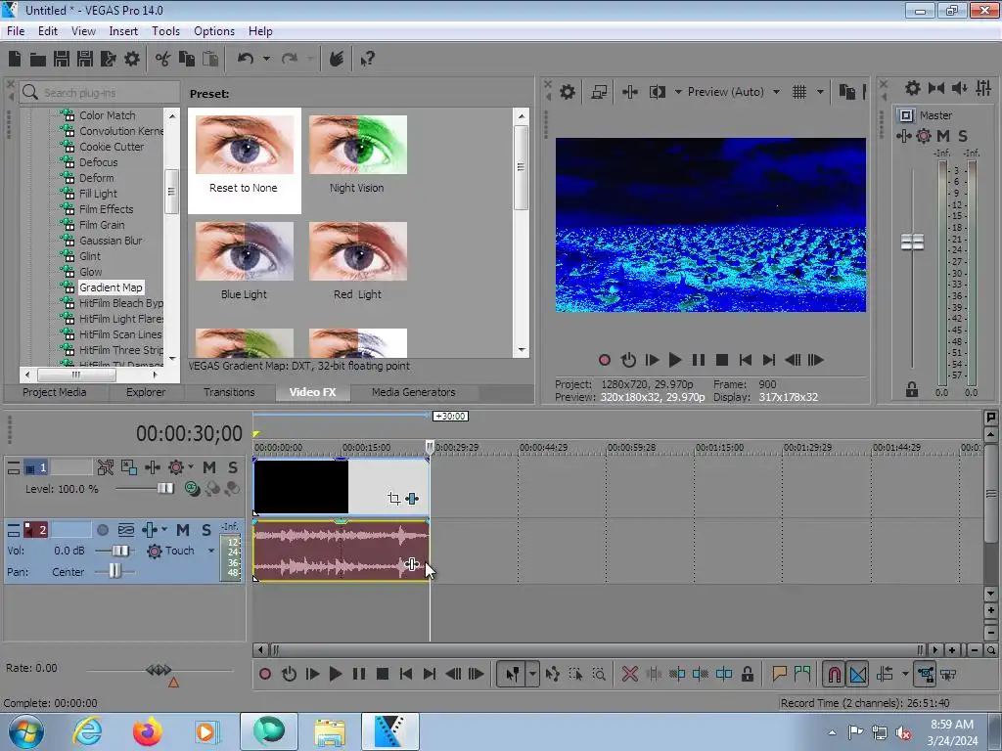
Task: Show preview Overlays grid
Action: [x=799, y=92]
